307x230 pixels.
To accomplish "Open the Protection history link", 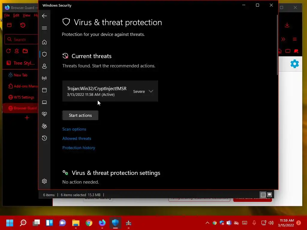I will [79, 148].
